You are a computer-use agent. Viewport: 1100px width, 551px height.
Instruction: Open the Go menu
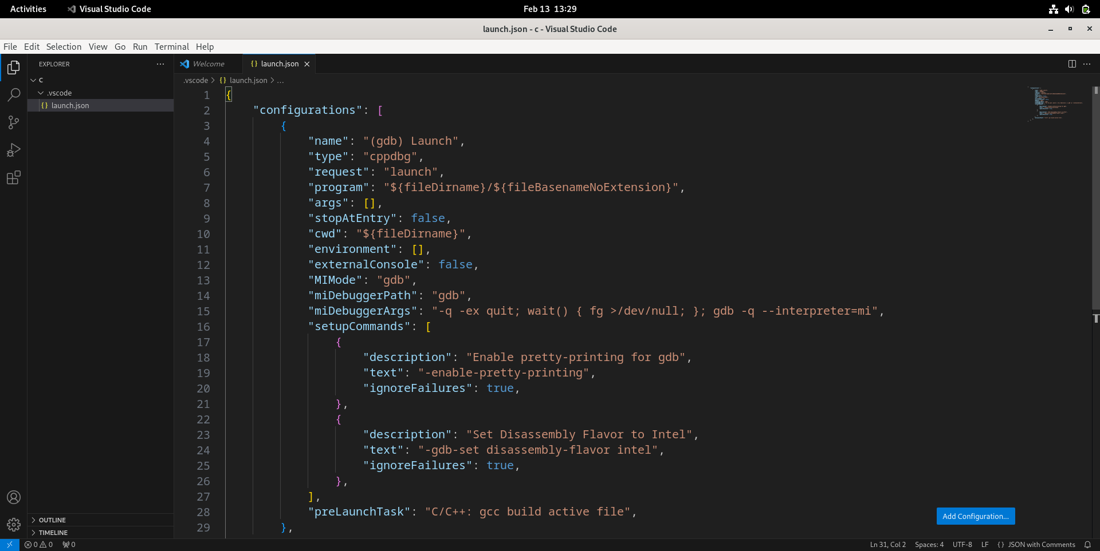pos(120,47)
